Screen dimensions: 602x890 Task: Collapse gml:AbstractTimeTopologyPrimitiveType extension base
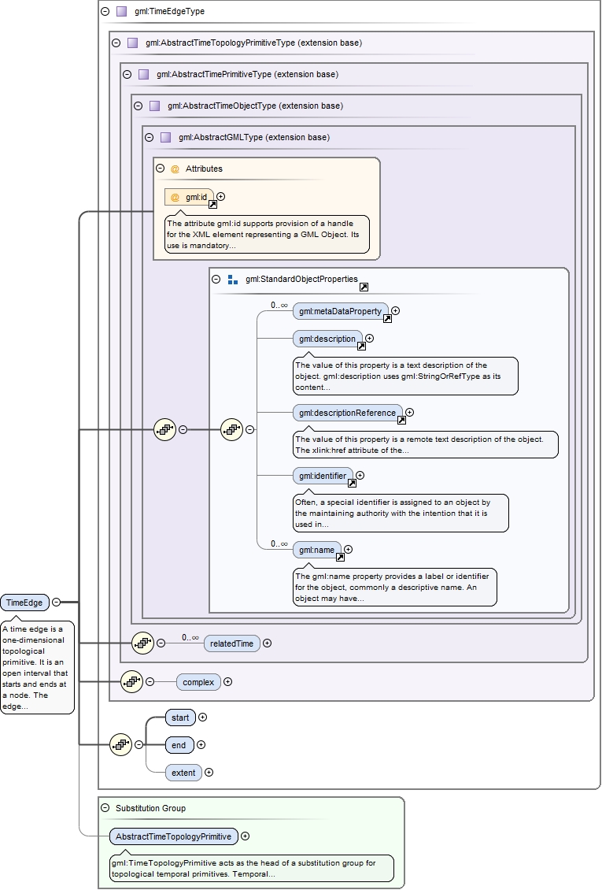pos(116,43)
